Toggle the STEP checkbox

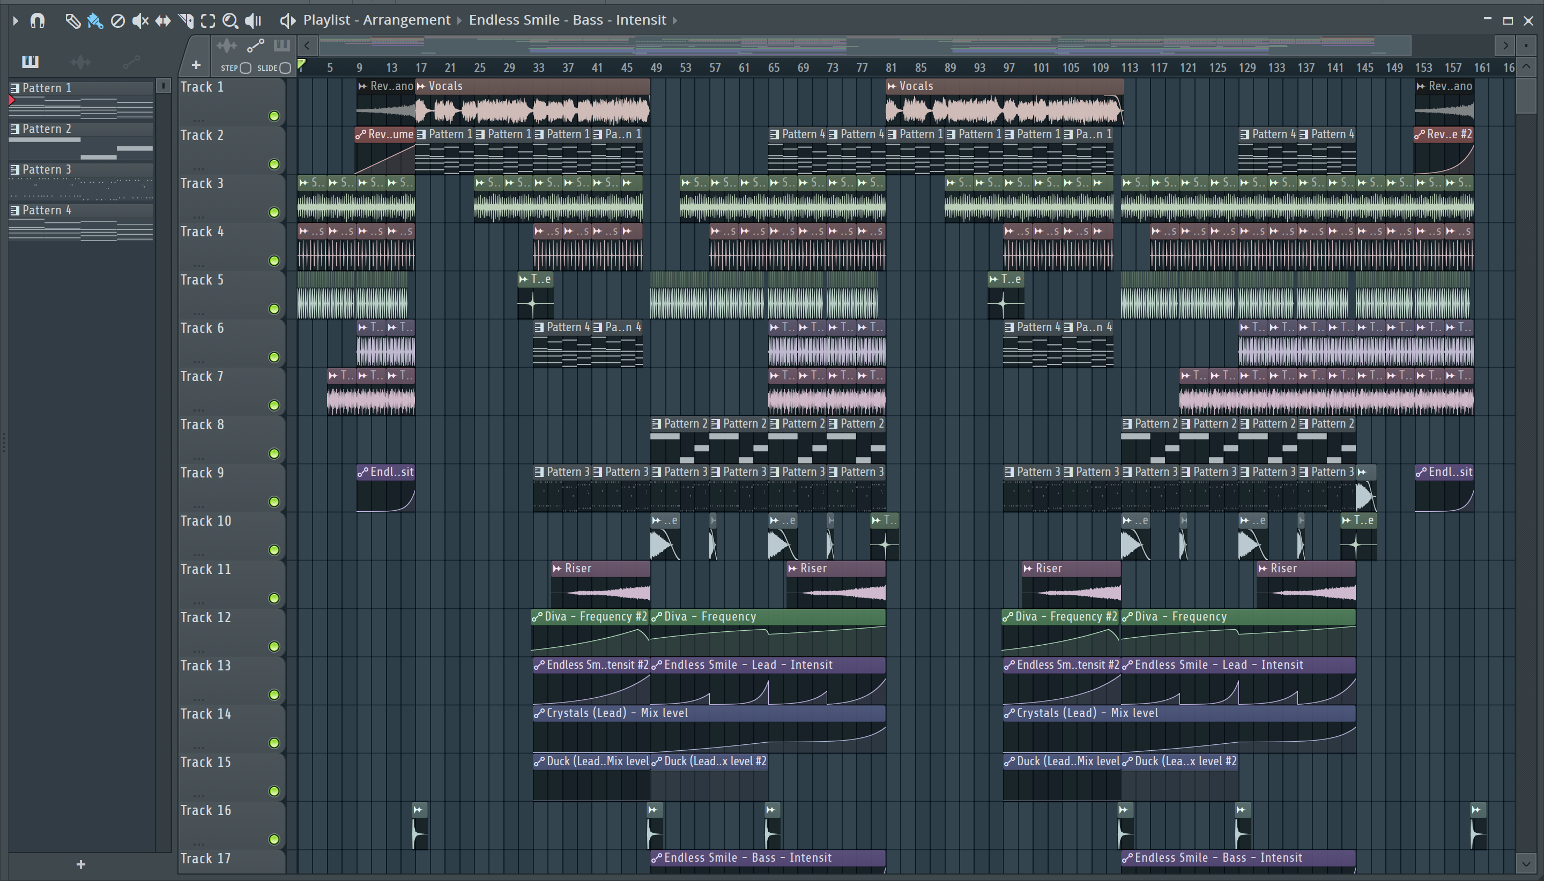pos(245,68)
